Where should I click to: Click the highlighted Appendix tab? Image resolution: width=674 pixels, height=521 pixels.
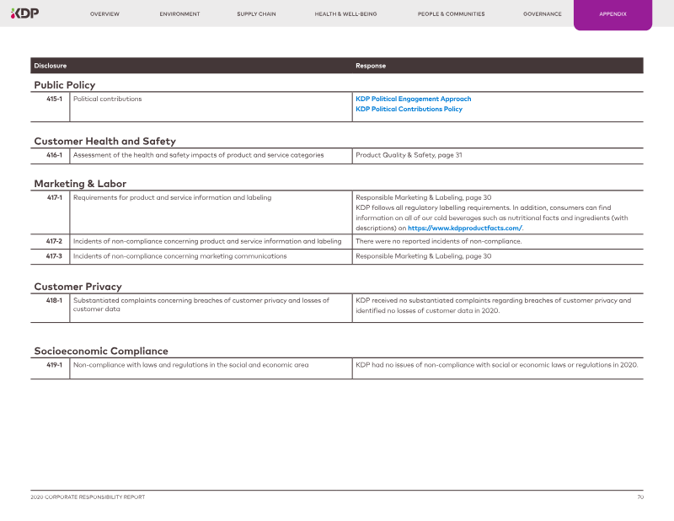tap(612, 14)
